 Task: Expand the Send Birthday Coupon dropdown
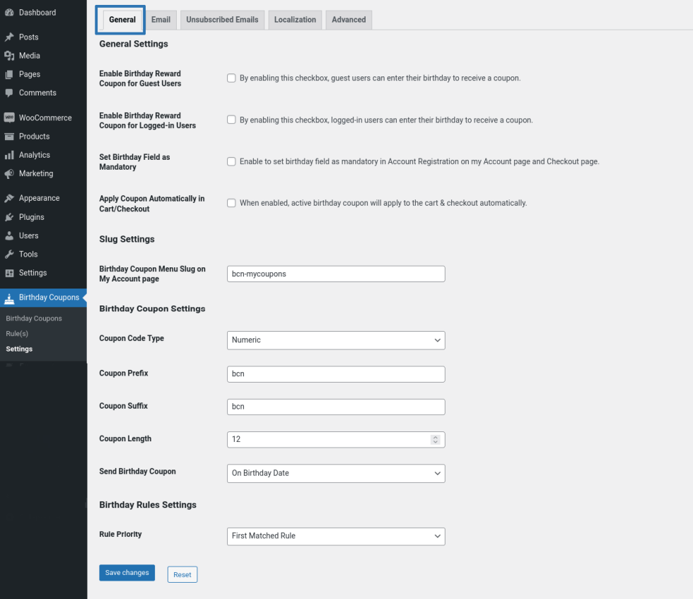coord(336,473)
